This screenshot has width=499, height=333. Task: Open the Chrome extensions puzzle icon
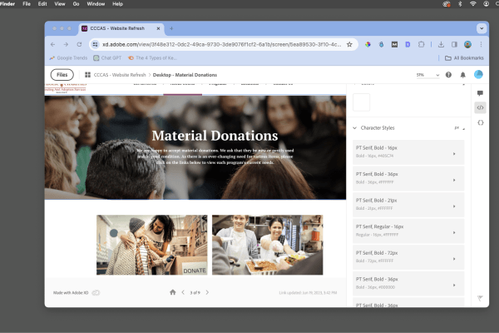pyautogui.click(x=421, y=44)
